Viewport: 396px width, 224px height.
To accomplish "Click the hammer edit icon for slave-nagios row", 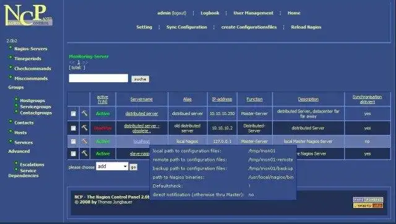I will coord(84,153).
